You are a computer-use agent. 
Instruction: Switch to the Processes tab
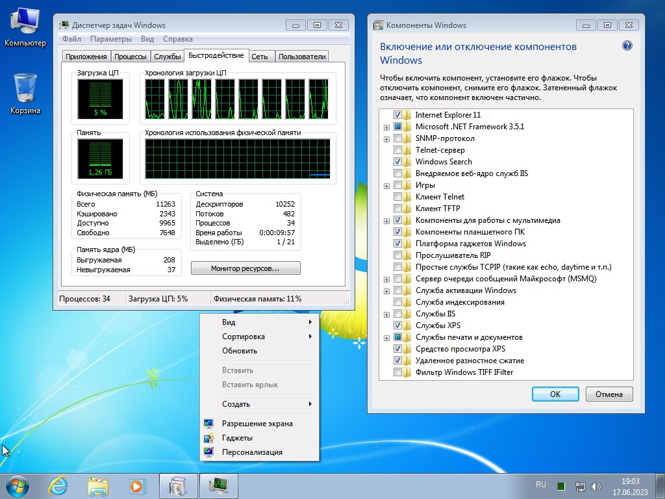(x=130, y=57)
